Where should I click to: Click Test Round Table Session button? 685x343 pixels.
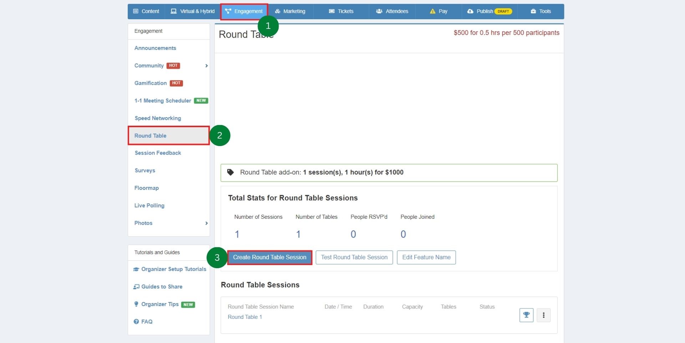click(354, 258)
